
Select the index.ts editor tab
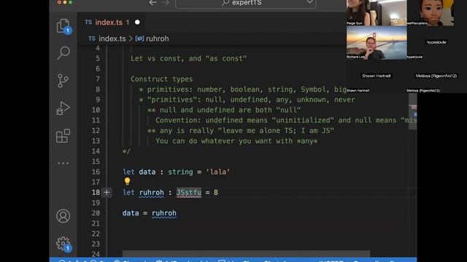coord(112,23)
